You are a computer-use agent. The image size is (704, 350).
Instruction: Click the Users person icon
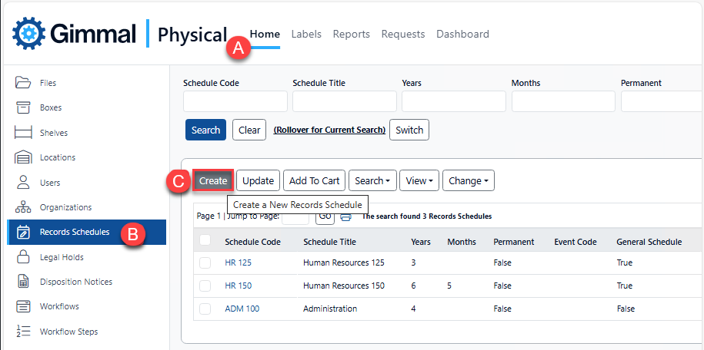[x=23, y=183]
